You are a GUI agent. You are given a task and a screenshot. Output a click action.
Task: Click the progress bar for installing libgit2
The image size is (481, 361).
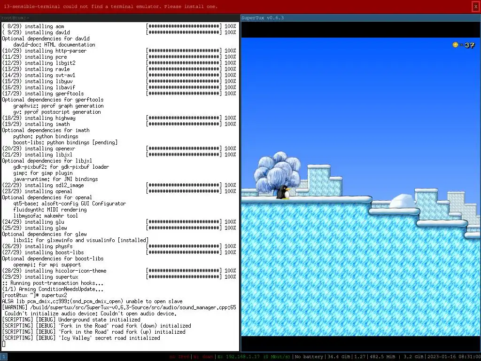(x=184, y=63)
